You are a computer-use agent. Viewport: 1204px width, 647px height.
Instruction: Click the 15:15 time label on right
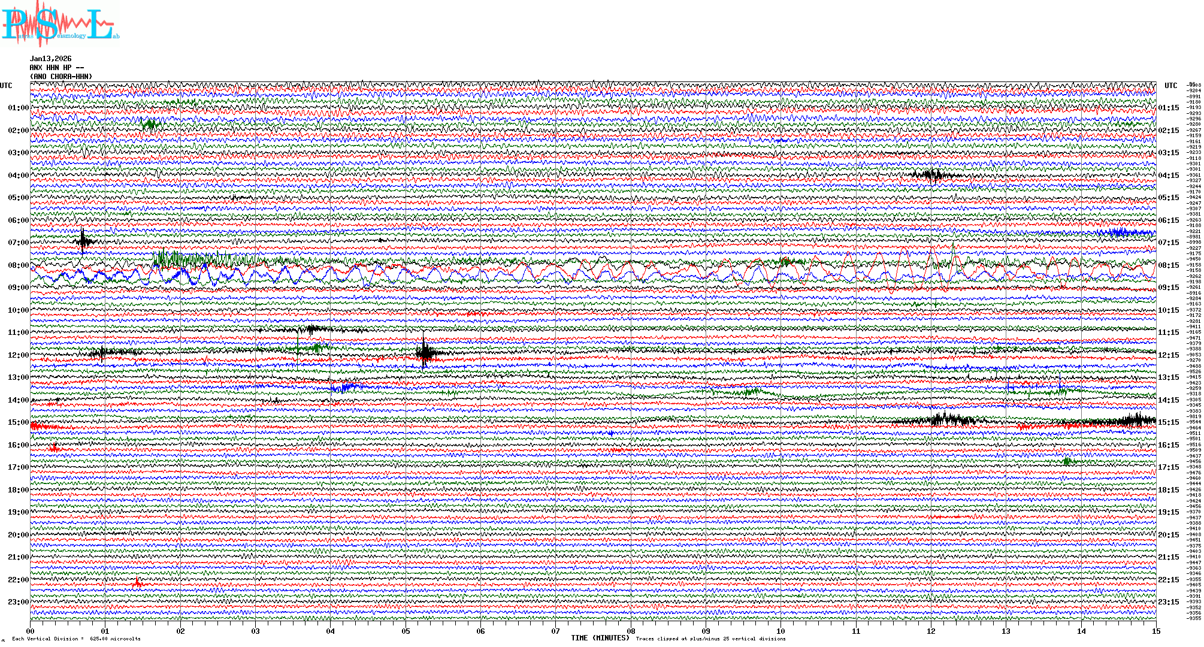pos(1168,422)
